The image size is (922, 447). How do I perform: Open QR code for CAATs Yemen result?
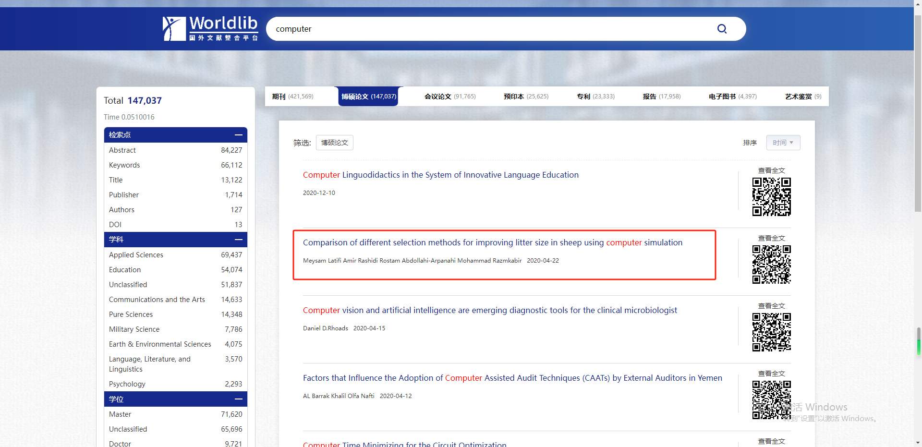[x=771, y=400]
